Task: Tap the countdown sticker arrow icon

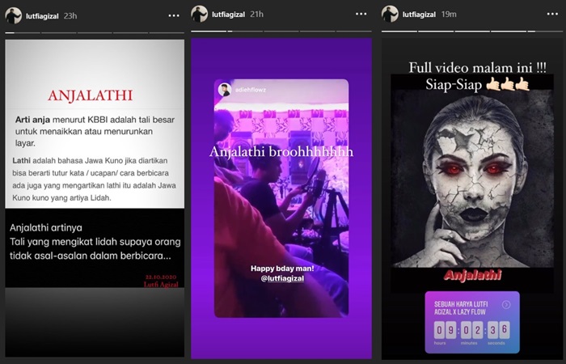Action: [x=506, y=305]
